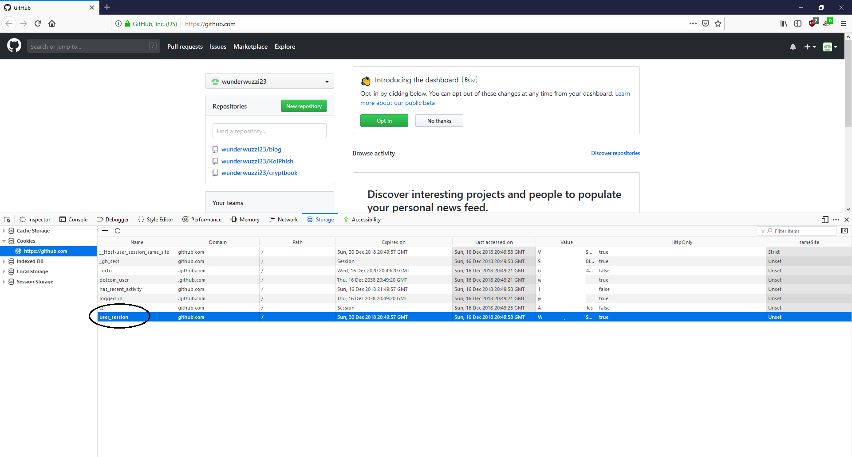Viewport: 852px width, 457px height.
Task: Click the uBlock extension icon in toolbar
Action: [x=813, y=23]
